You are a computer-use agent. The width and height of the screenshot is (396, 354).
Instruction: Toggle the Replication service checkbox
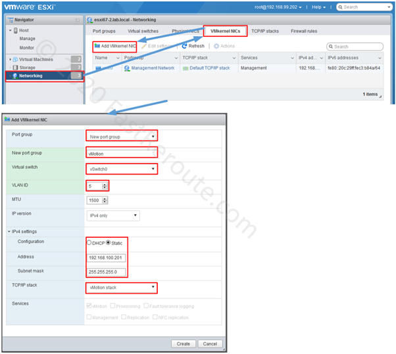pyautogui.click(x=124, y=317)
